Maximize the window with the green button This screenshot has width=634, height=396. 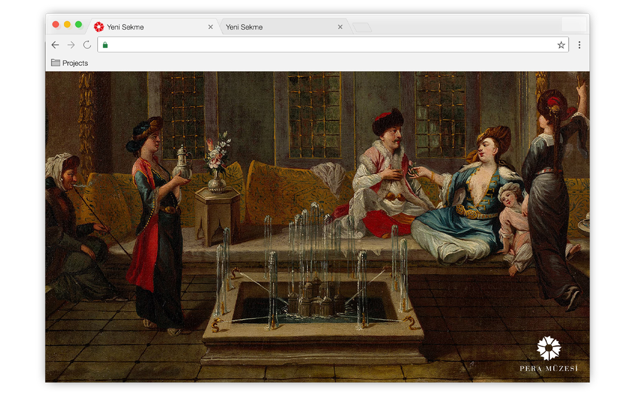(79, 24)
